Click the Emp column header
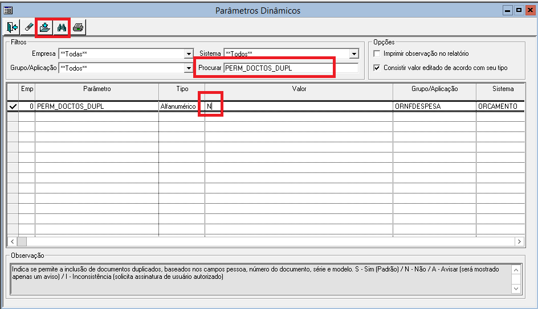This screenshot has height=309, width=538. 27,89
